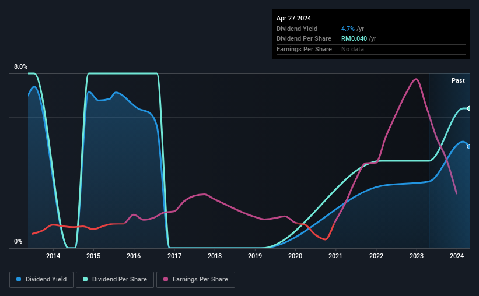The image size is (479, 296).
Task: Click the 2015 x-axis label
Action: point(93,256)
